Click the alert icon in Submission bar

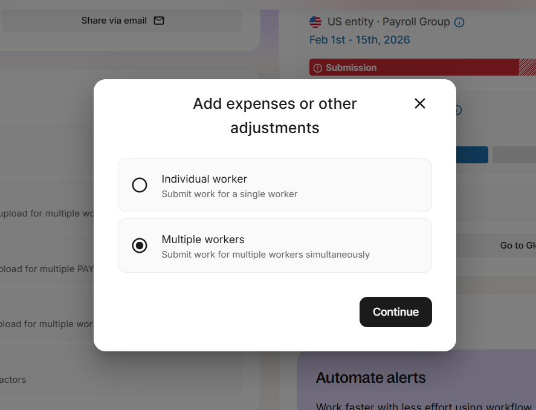coord(318,68)
